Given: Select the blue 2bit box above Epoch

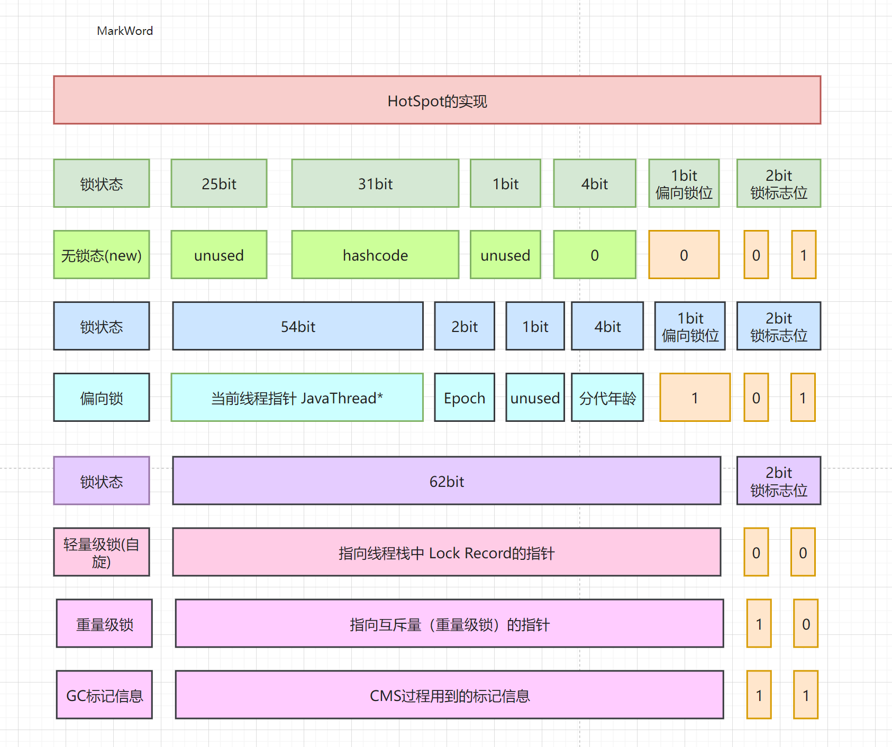Looking at the screenshot, I should [x=465, y=326].
